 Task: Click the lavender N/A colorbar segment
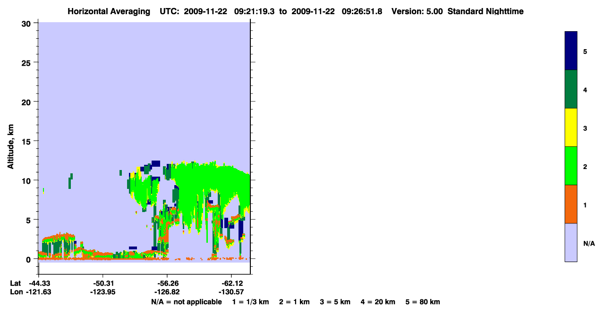click(571, 242)
